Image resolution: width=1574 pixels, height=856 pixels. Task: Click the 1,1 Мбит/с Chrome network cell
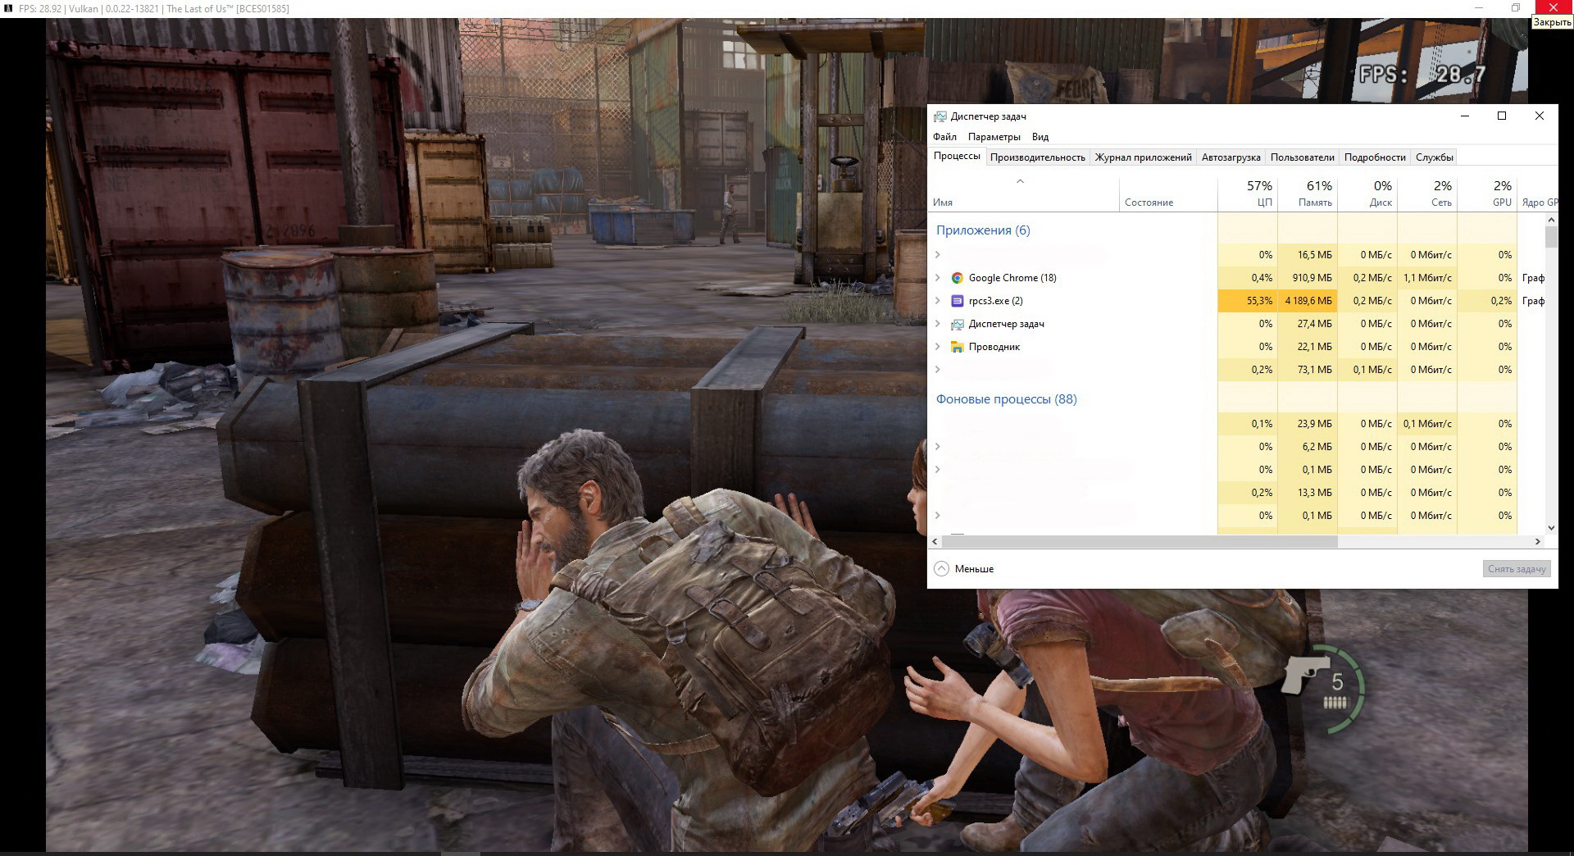pyautogui.click(x=1426, y=278)
